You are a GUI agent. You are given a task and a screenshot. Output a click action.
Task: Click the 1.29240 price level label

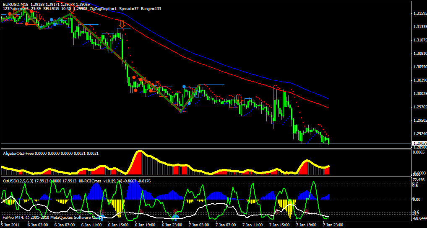pos(419,134)
